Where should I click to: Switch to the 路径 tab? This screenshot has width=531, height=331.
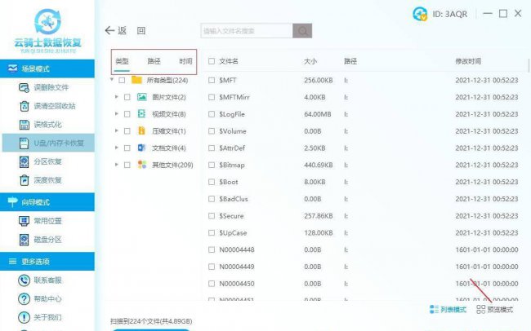(x=154, y=61)
